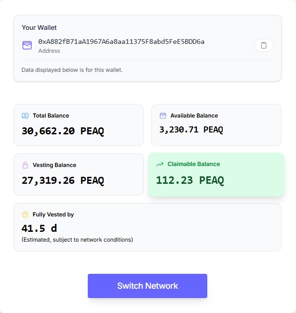Click the 41.5 d vesting estimate
296x313 pixels.
click(39, 228)
